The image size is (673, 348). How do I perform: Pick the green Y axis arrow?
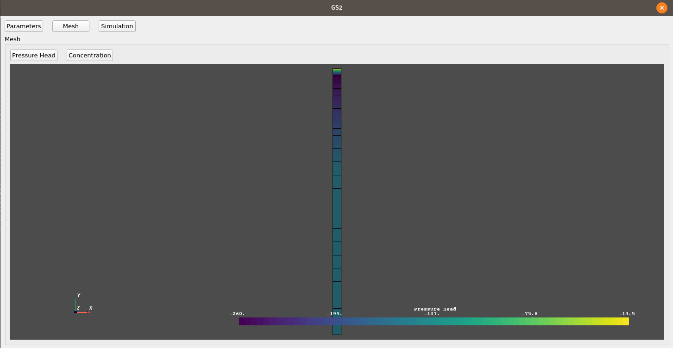point(75,303)
